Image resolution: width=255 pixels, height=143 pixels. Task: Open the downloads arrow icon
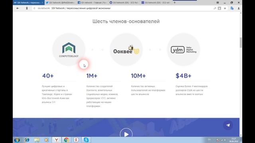click(x=239, y=8)
